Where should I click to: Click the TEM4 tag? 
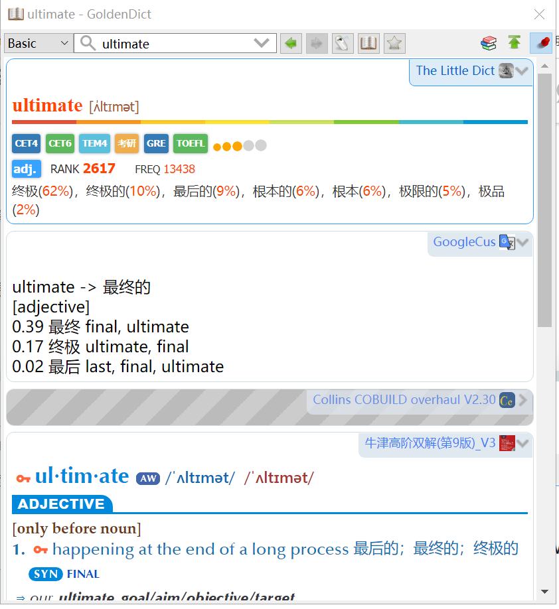click(94, 143)
